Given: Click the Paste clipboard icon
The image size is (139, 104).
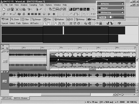Looking at the screenshot, I should [x=24, y=9].
